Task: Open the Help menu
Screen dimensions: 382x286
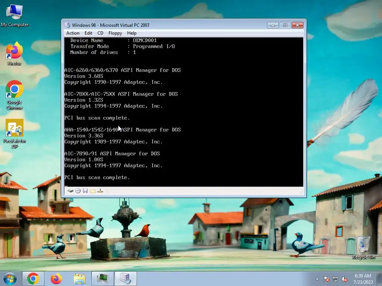Action: [x=132, y=33]
